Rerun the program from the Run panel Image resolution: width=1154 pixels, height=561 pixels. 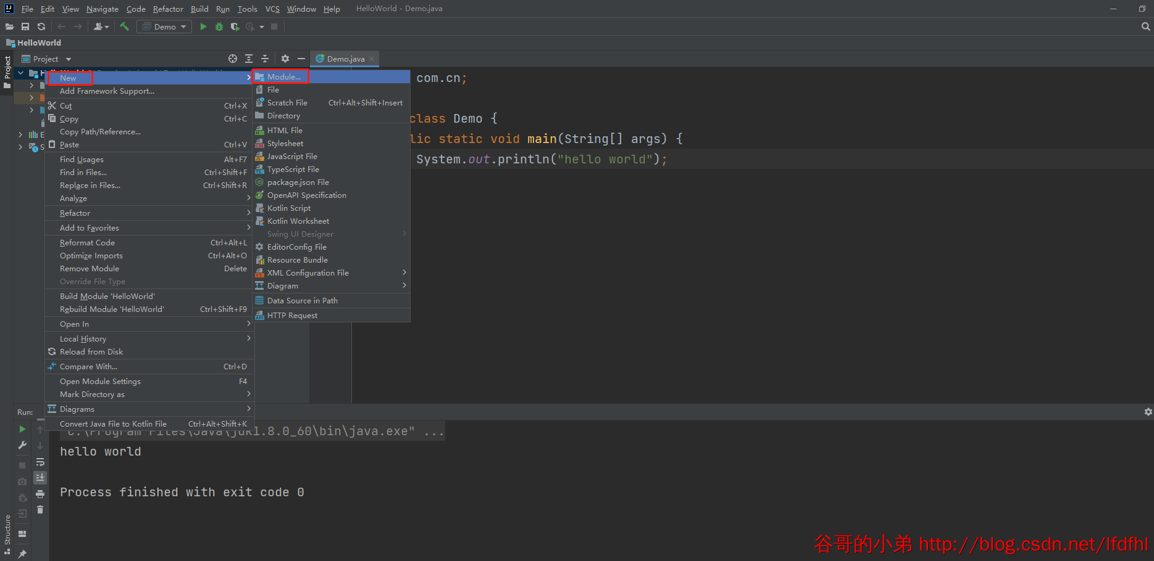22,429
